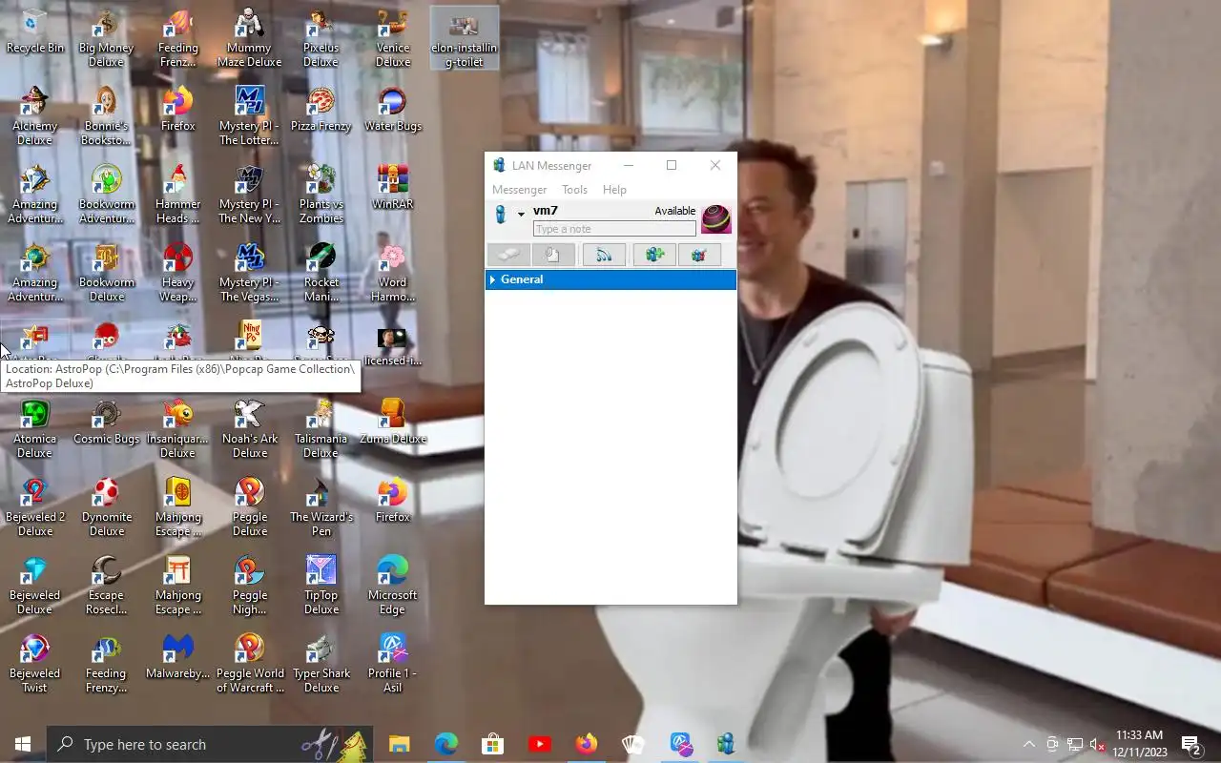Click the taskbar clock showing 11:33 AM

click(1139, 744)
